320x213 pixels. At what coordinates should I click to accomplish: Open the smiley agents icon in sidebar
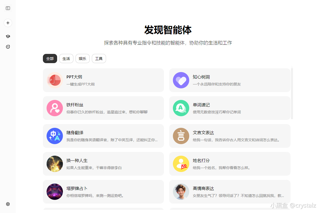(8, 47)
